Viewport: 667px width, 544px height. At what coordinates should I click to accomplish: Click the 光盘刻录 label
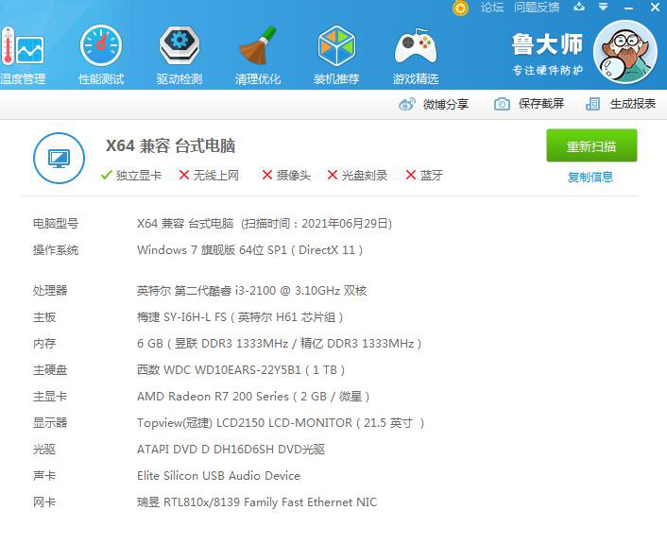tap(365, 176)
